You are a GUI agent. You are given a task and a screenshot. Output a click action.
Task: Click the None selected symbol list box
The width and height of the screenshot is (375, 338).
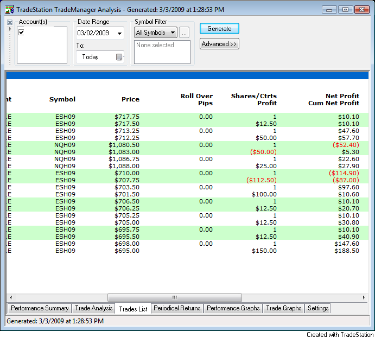[x=162, y=52]
